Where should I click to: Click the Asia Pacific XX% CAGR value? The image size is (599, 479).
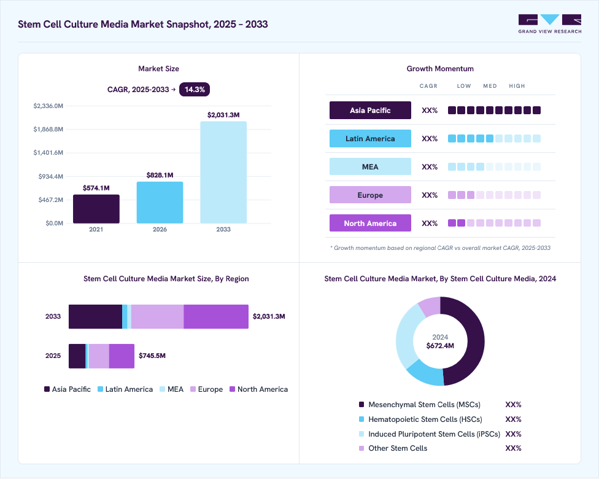click(430, 111)
